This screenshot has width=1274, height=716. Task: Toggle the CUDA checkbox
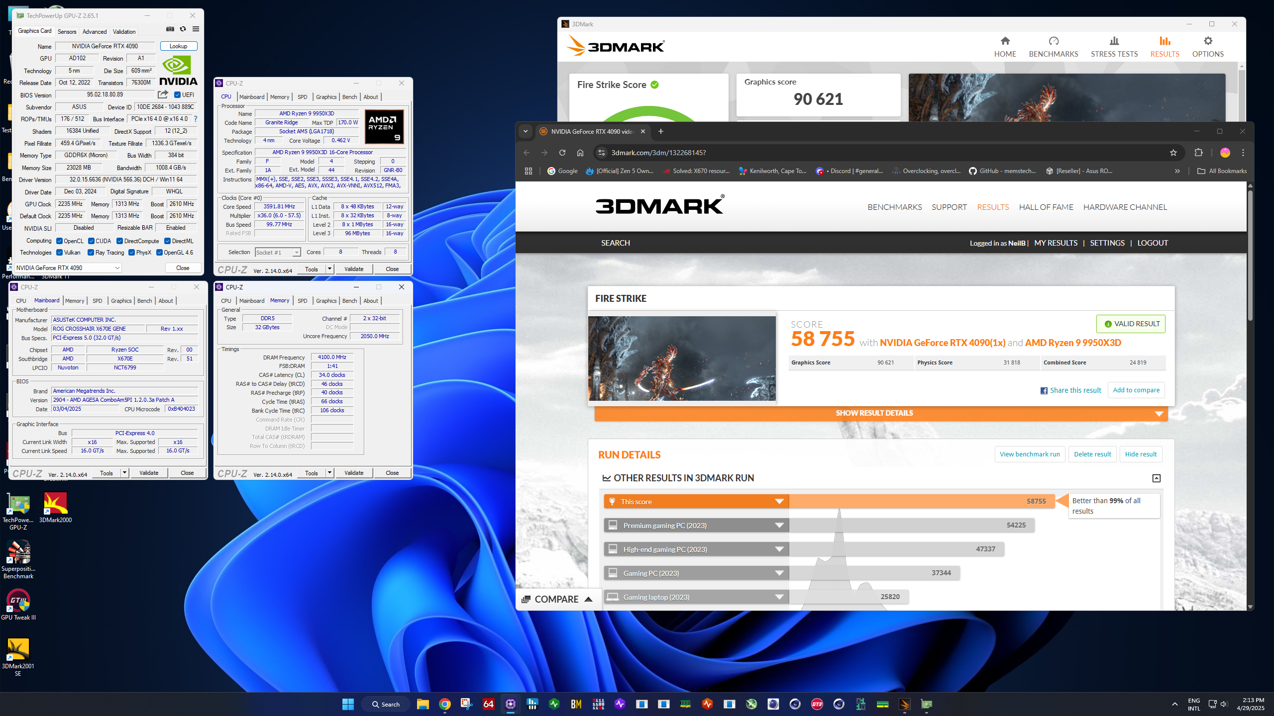click(x=91, y=241)
